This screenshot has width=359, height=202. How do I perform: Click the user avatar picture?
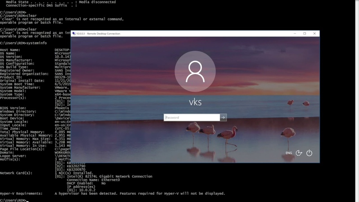[x=195, y=72]
